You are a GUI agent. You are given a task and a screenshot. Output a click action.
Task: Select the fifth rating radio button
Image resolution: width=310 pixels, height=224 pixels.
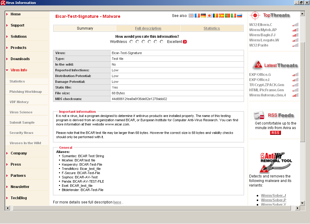pyautogui.click(x=155, y=42)
